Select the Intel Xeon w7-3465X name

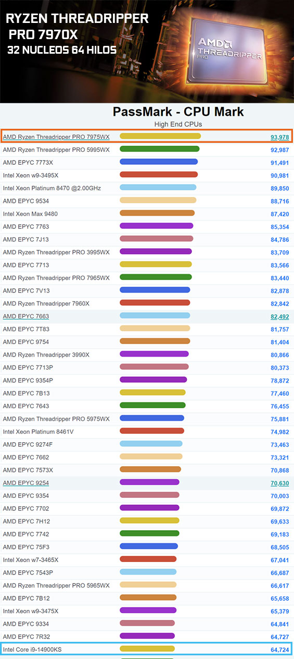pyautogui.click(x=31, y=559)
